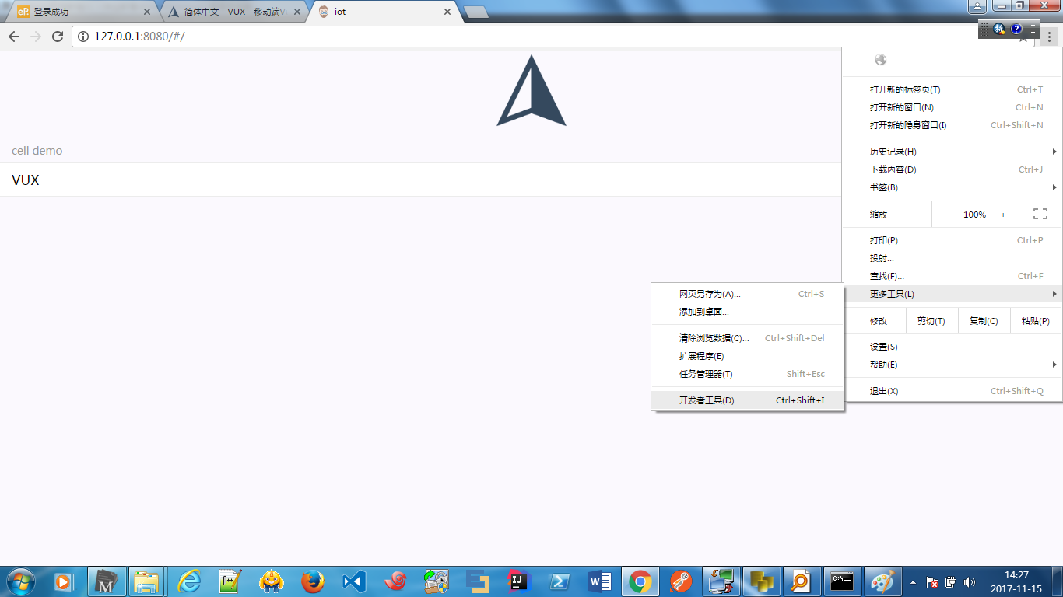Select 投射... in the menu
Image resolution: width=1063 pixels, height=597 pixels.
952,258
